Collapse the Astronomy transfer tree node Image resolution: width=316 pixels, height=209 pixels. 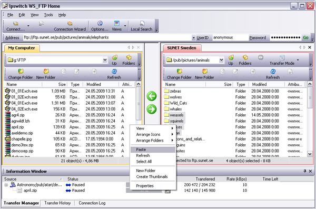(x=6, y=185)
